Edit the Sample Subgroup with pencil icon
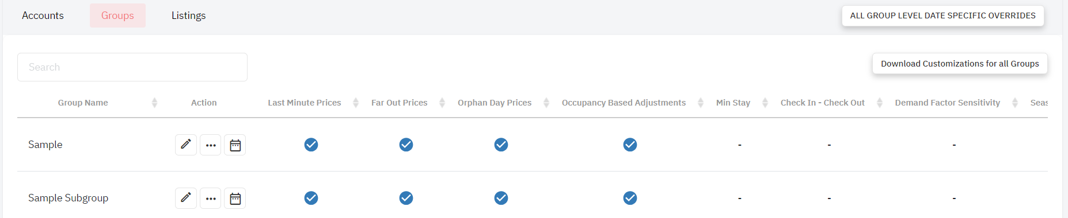The image size is (1068, 218). coord(186,198)
